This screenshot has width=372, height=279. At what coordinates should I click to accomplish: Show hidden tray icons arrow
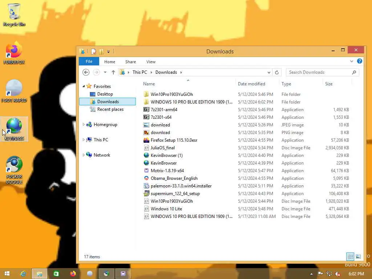coord(311,274)
